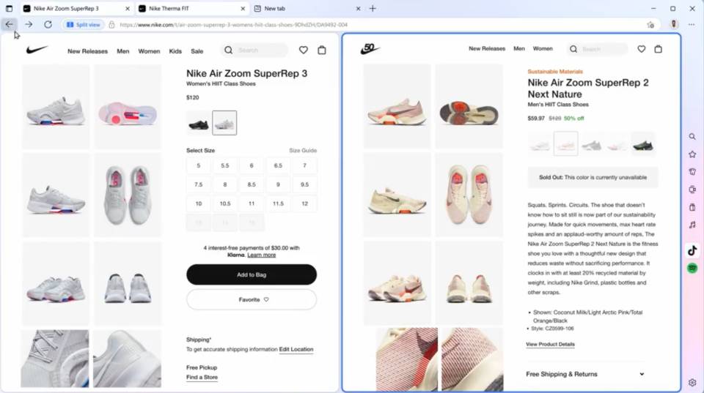Click View Product Details link
The image size is (704, 393).
[x=551, y=344]
